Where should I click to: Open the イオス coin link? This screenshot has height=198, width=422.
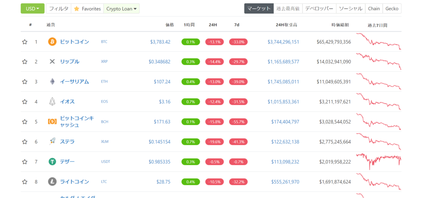tap(67, 102)
